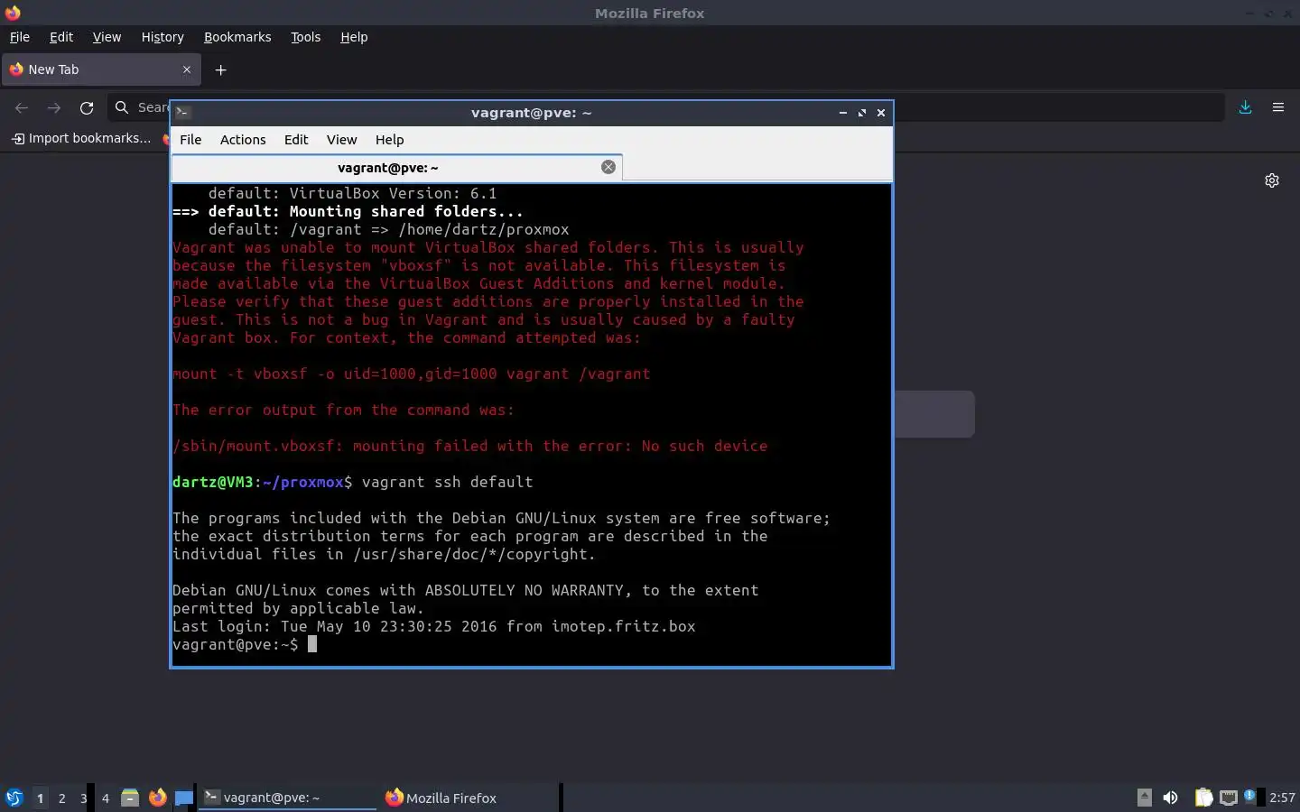Click the terminal icon in the terminal title bar
Viewport: 1300px width, 812px height.
tap(183, 113)
